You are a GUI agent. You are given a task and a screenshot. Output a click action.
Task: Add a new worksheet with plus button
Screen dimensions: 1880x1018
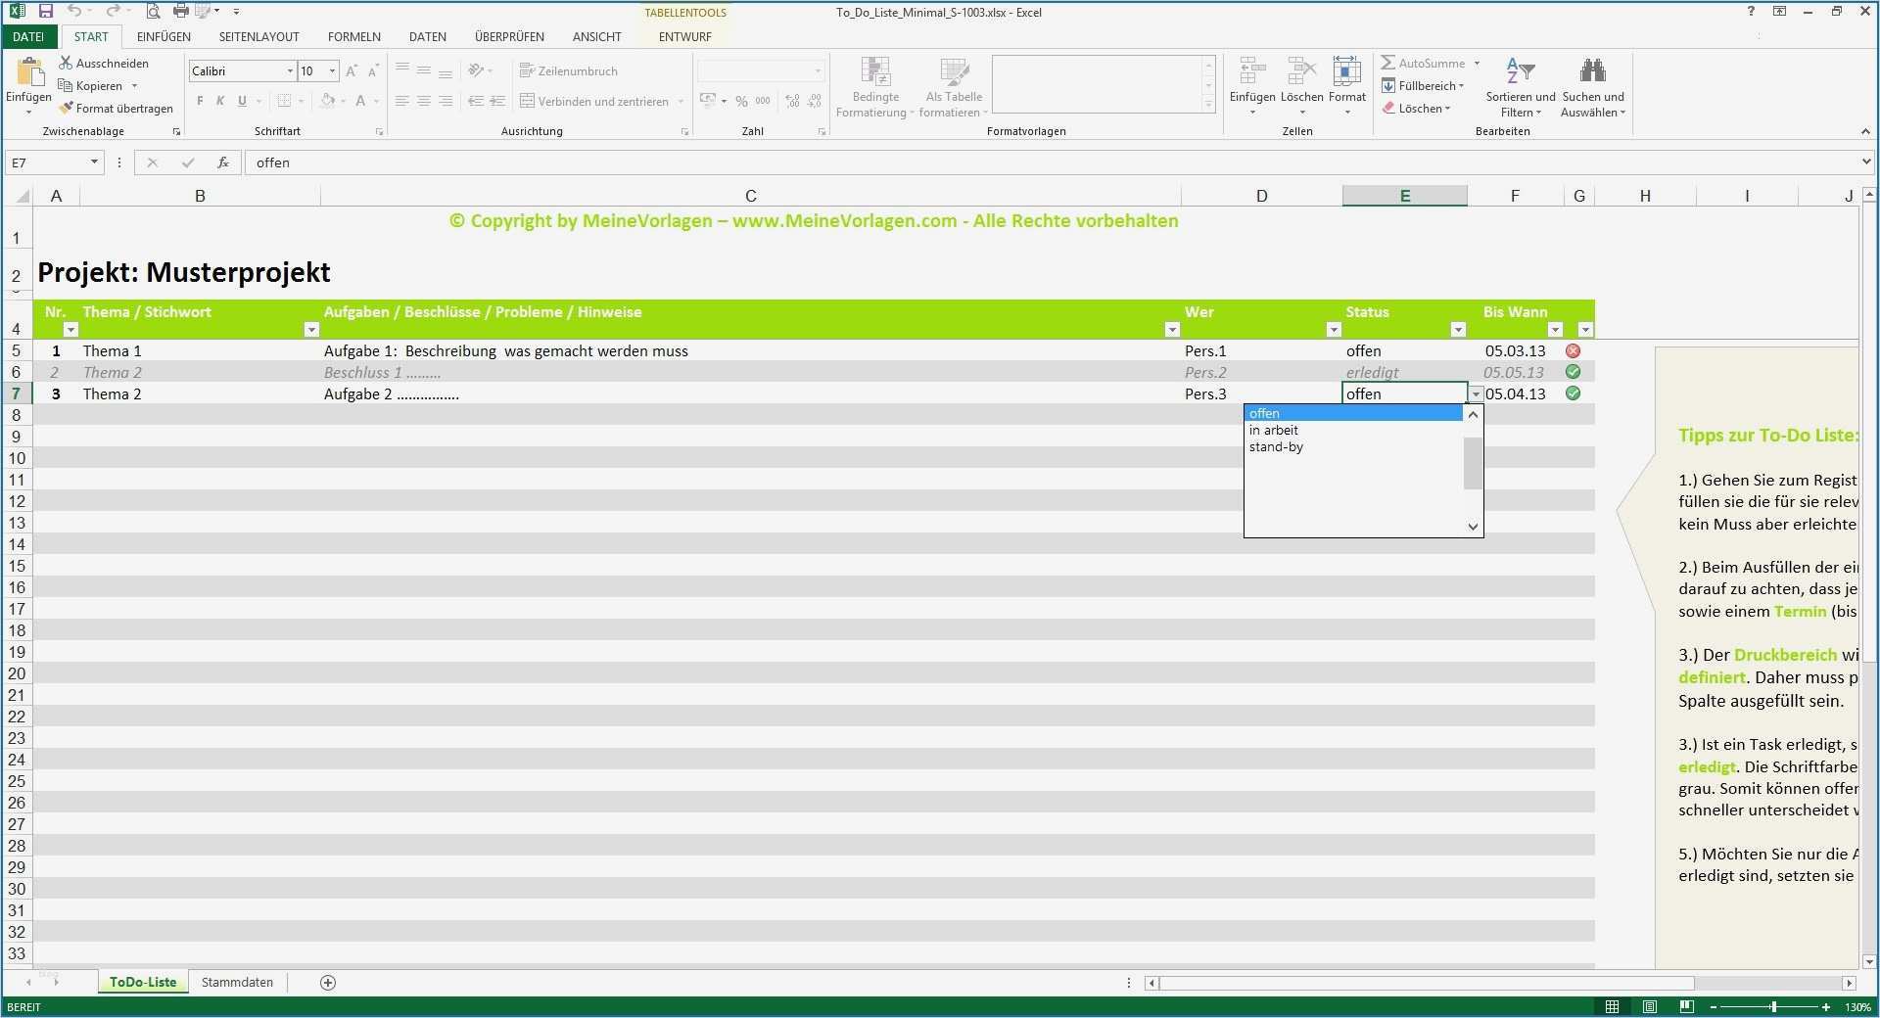(329, 982)
